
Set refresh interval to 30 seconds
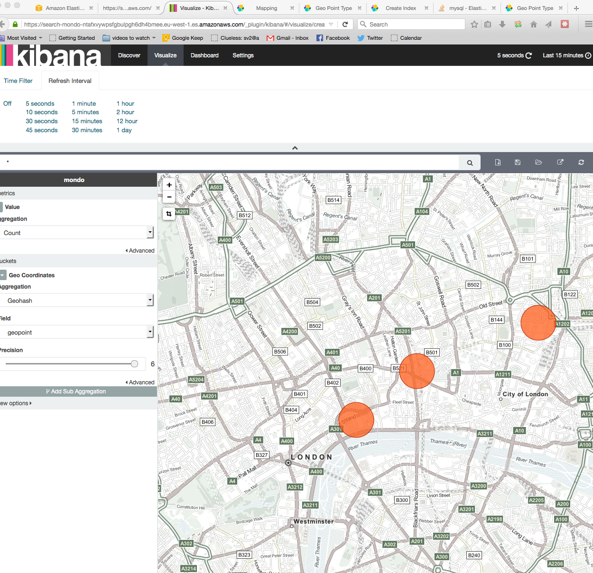pos(42,121)
